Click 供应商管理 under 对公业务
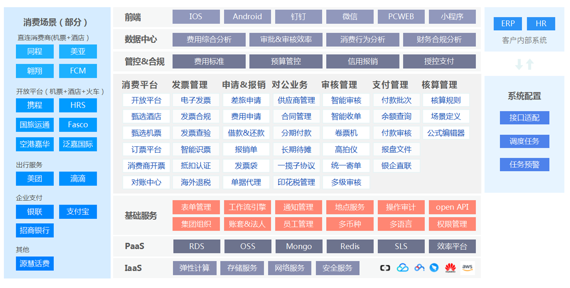This screenshot has height=288, width=570. coord(296,100)
